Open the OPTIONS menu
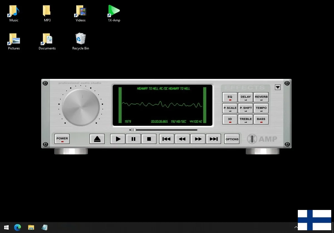The image size is (334, 233). (x=232, y=139)
